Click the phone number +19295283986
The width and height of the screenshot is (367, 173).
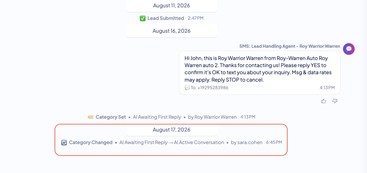(x=212, y=88)
